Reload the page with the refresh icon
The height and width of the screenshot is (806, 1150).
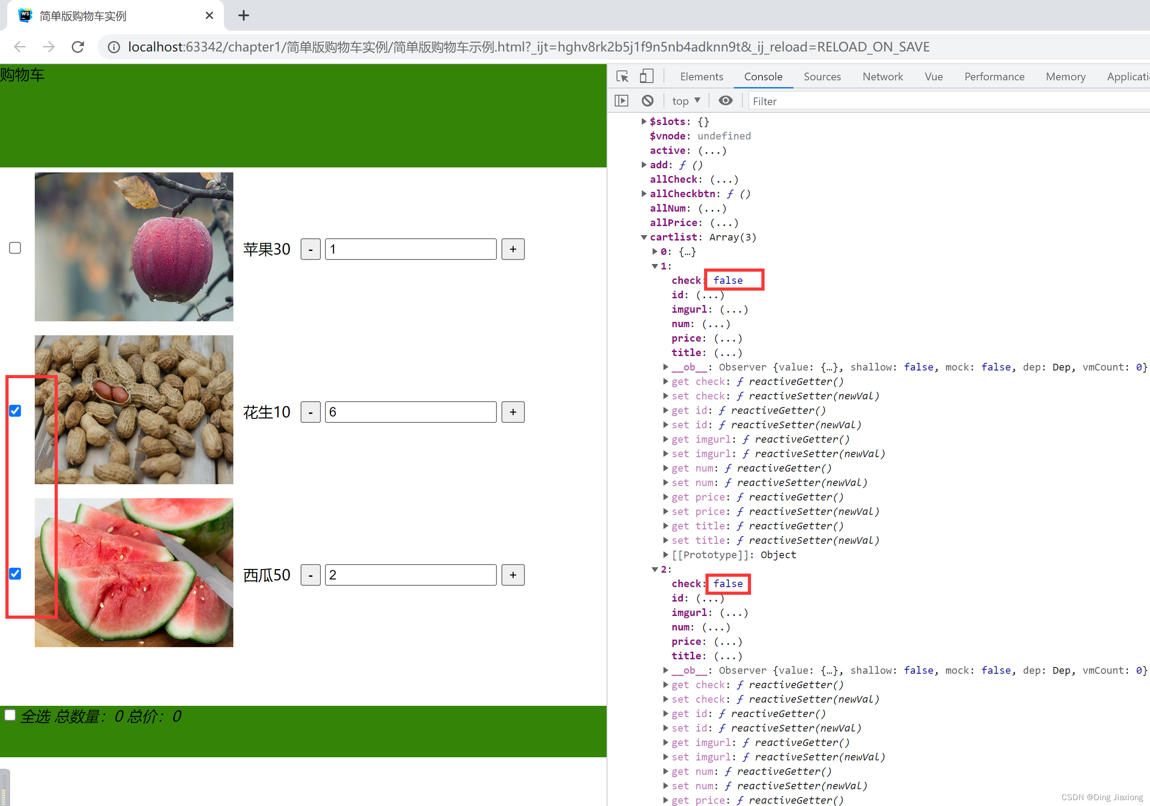[x=78, y=47]
